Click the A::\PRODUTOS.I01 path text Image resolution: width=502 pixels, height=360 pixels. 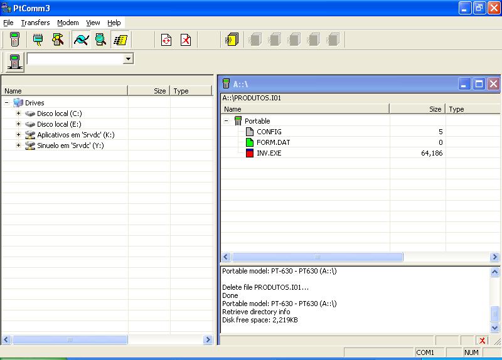point(252,98)
